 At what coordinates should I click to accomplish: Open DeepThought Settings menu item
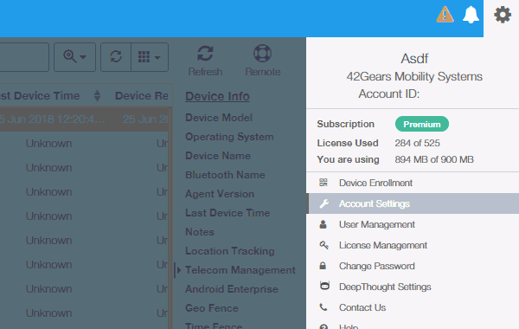(413, 287)
